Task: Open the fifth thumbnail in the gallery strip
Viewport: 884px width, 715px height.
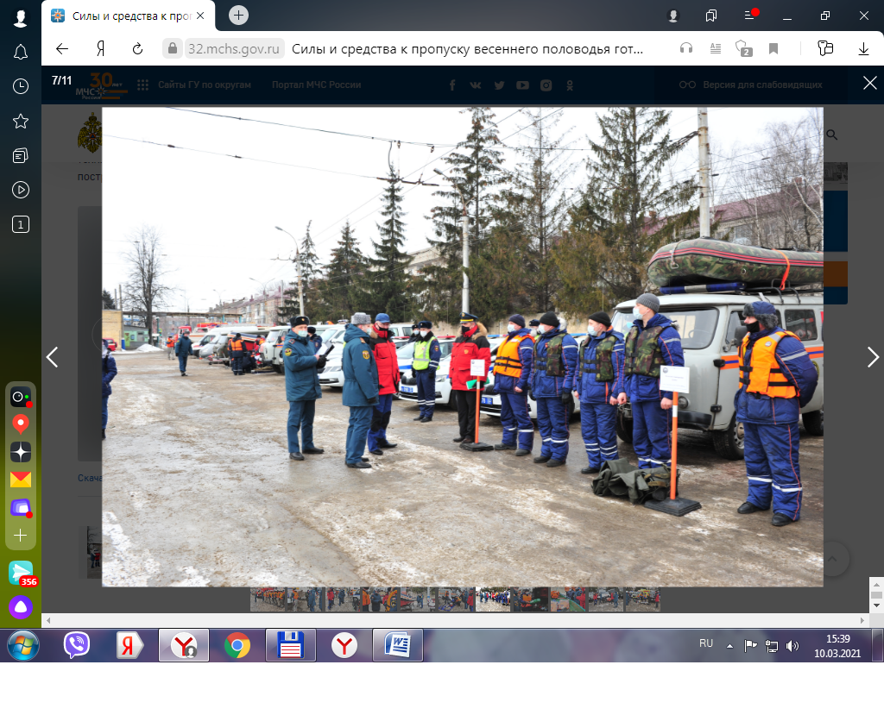Action: [418, 599]
